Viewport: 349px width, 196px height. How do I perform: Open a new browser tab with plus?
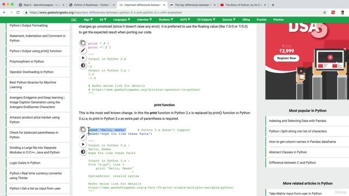point(273,5)
